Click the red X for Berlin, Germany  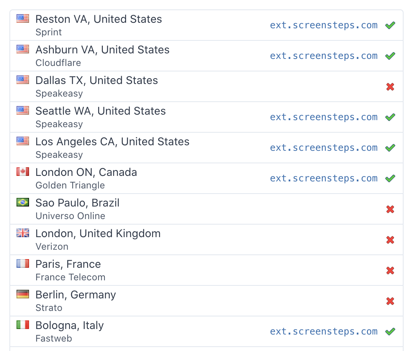pyautogui.click(x=390, y=301)
